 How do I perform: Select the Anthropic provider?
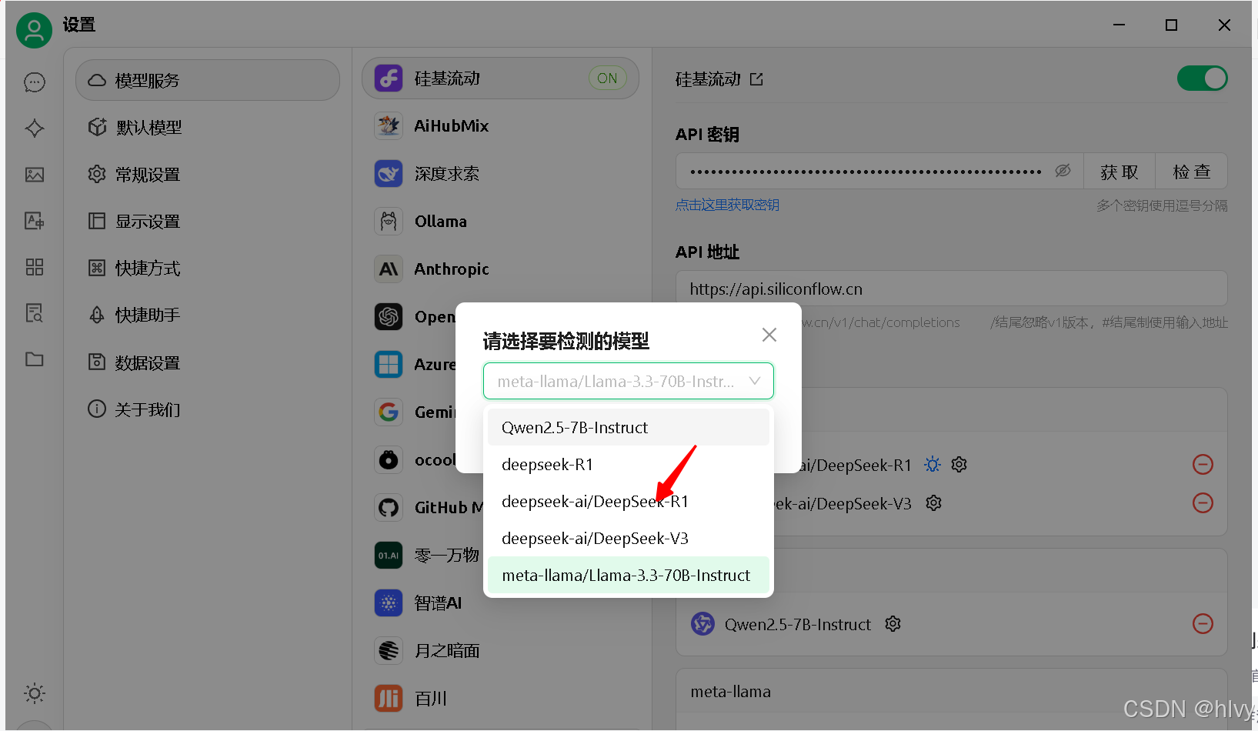tap(500, 269)
